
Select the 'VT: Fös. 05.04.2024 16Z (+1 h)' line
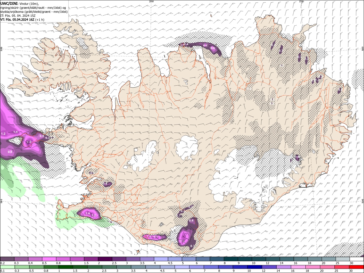pyautogui.click(x=22, y=20)
